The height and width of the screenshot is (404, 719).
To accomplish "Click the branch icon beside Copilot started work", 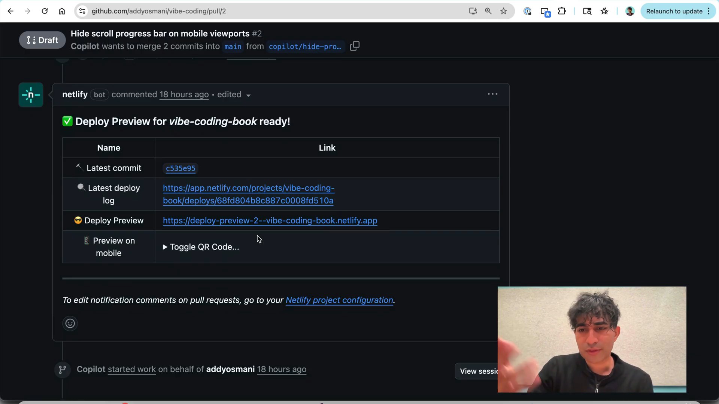I will tap(63, 370).
